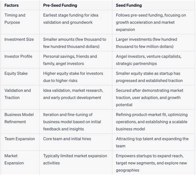The image size is (196, 175).
Task: Select the Market Expansion row label
Action: [14, 159]
